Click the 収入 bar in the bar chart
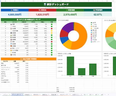The height and width of the screenshot is (96, 116). click(70, 66)
